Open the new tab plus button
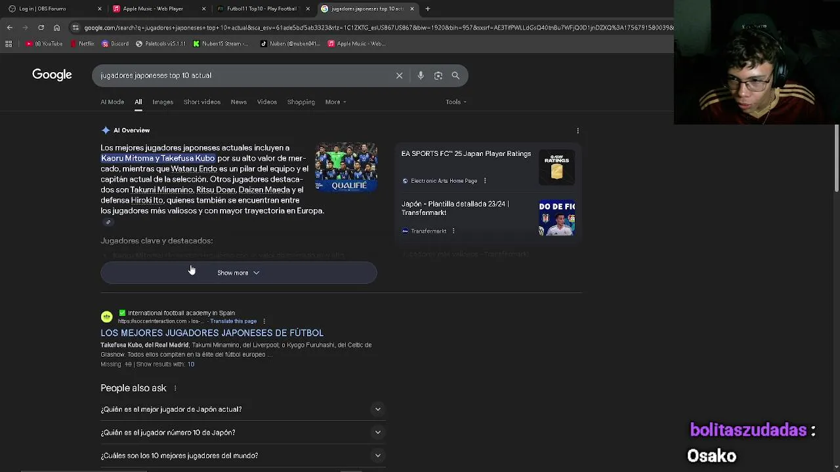 coord(427,9)
